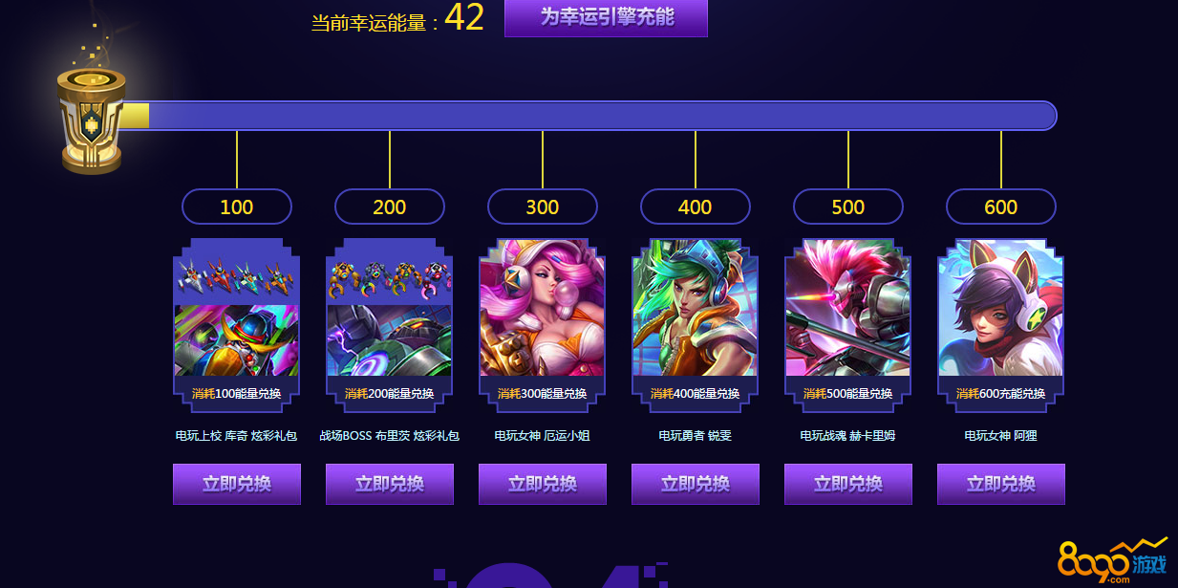Select the 500 energy milestone marker

[848, 207]
